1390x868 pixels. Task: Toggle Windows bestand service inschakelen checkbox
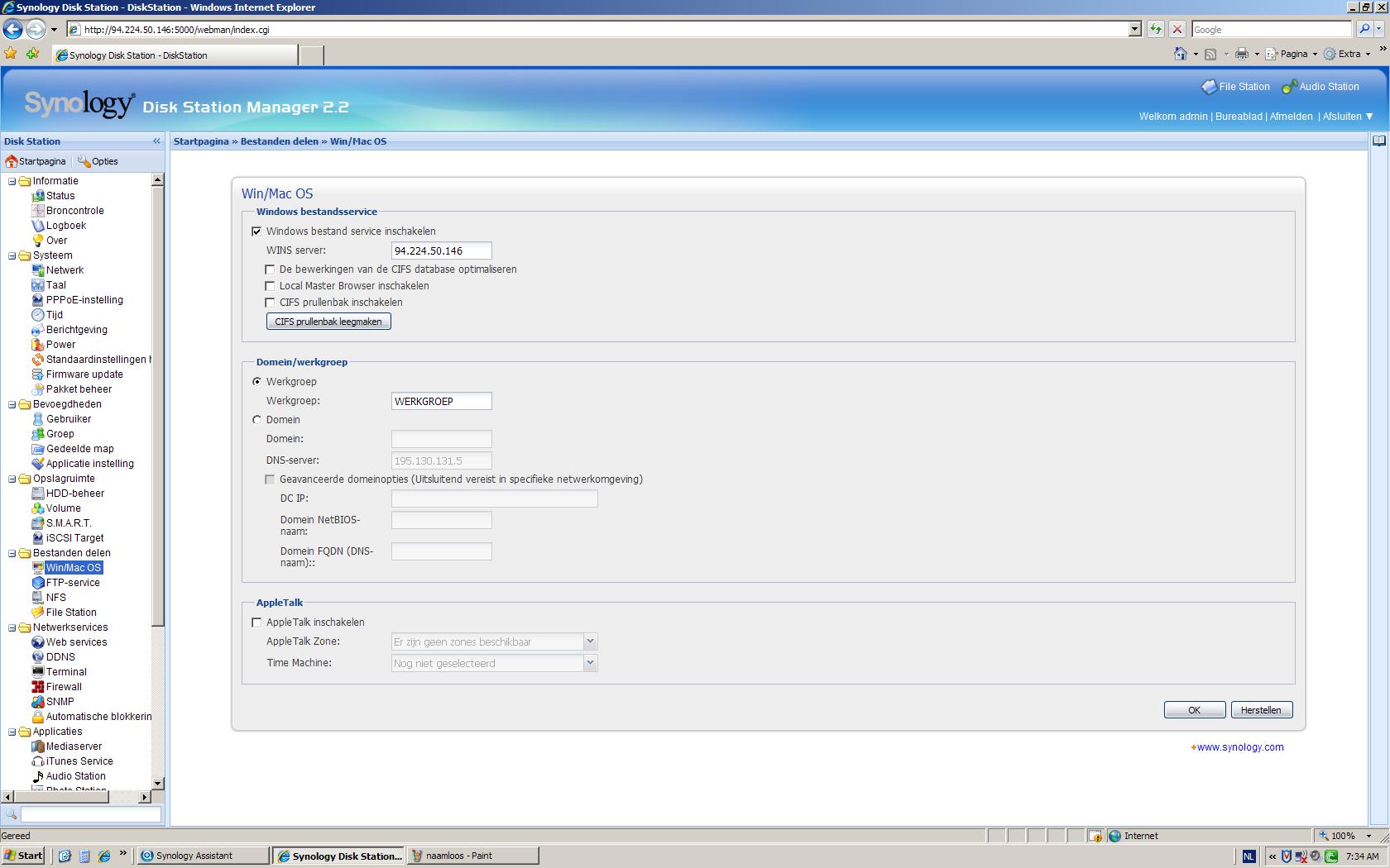point(256,231)
